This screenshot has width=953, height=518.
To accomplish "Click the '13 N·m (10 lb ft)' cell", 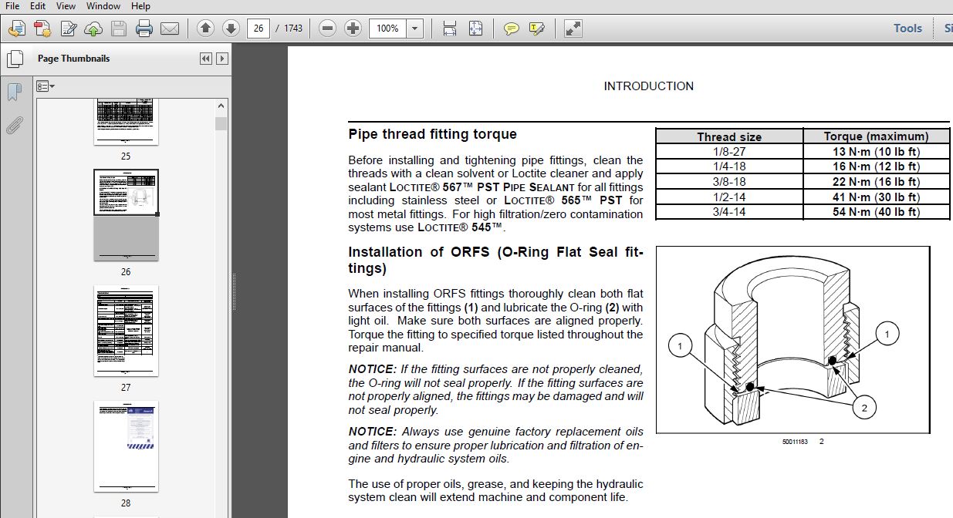I will (x=876, y=152).
